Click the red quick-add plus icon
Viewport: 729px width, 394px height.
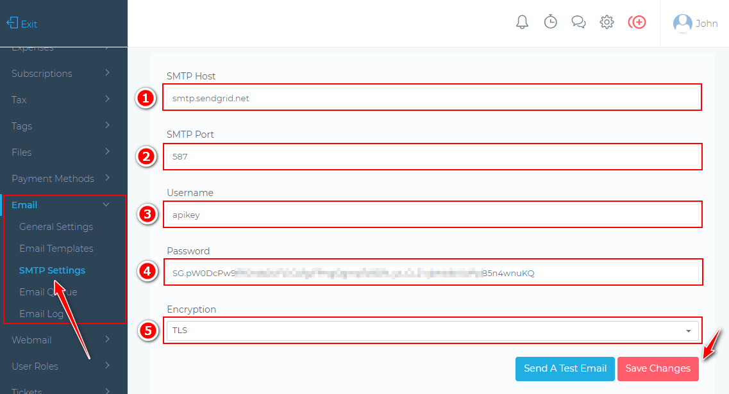tap(637, 22)
